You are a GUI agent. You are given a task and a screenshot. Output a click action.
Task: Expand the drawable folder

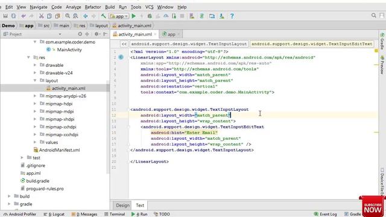coord(35,65)
